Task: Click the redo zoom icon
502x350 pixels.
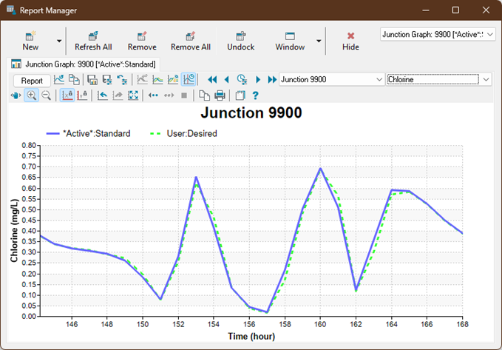Action: point(118,95)
